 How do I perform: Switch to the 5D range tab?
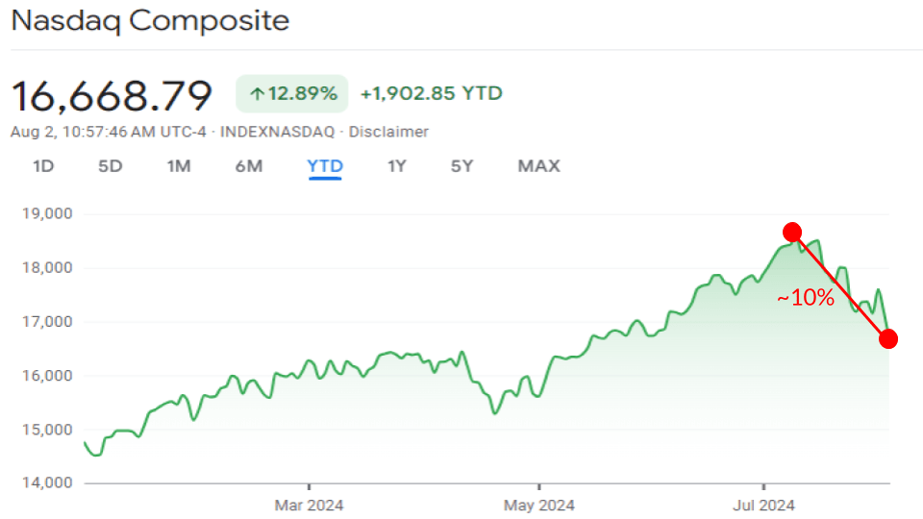pos(111,166)
